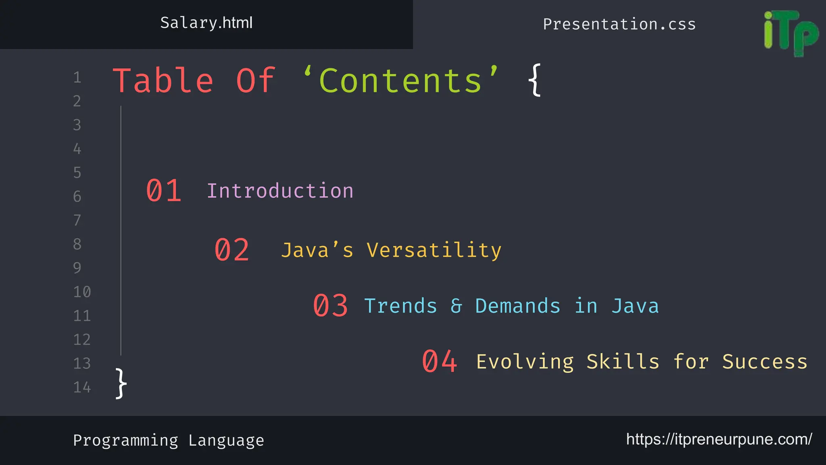Click line number 8 in gutter
This screenshot has width=826, height=465.
(x=77, y=244)
